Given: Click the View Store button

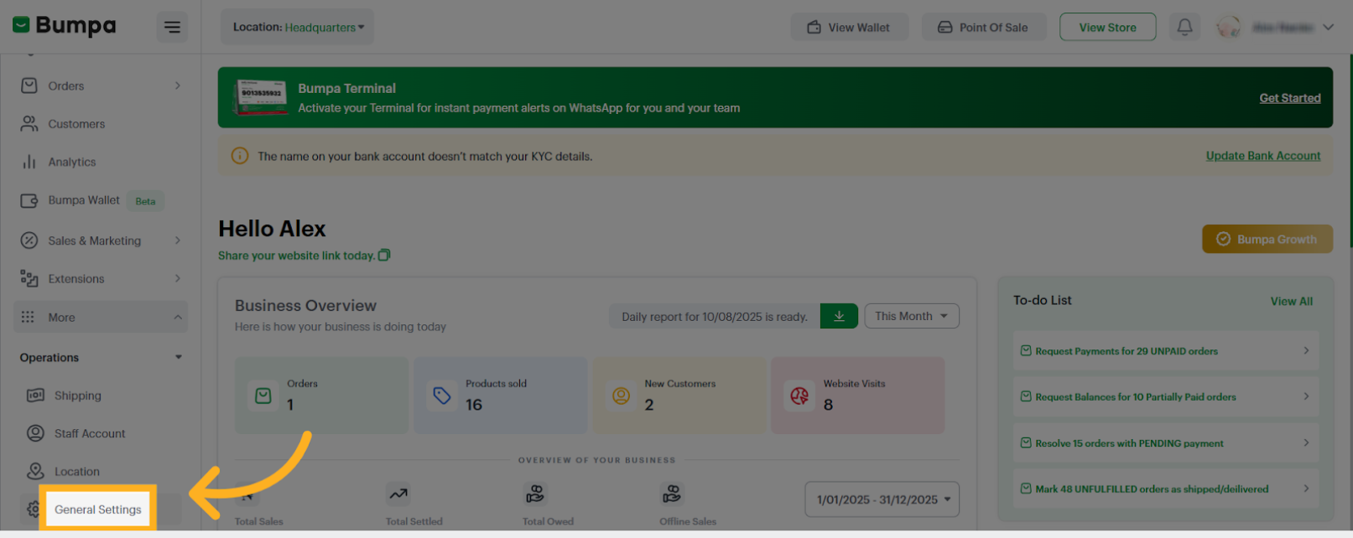Looking at the screenshot, I should (1108, 27).
